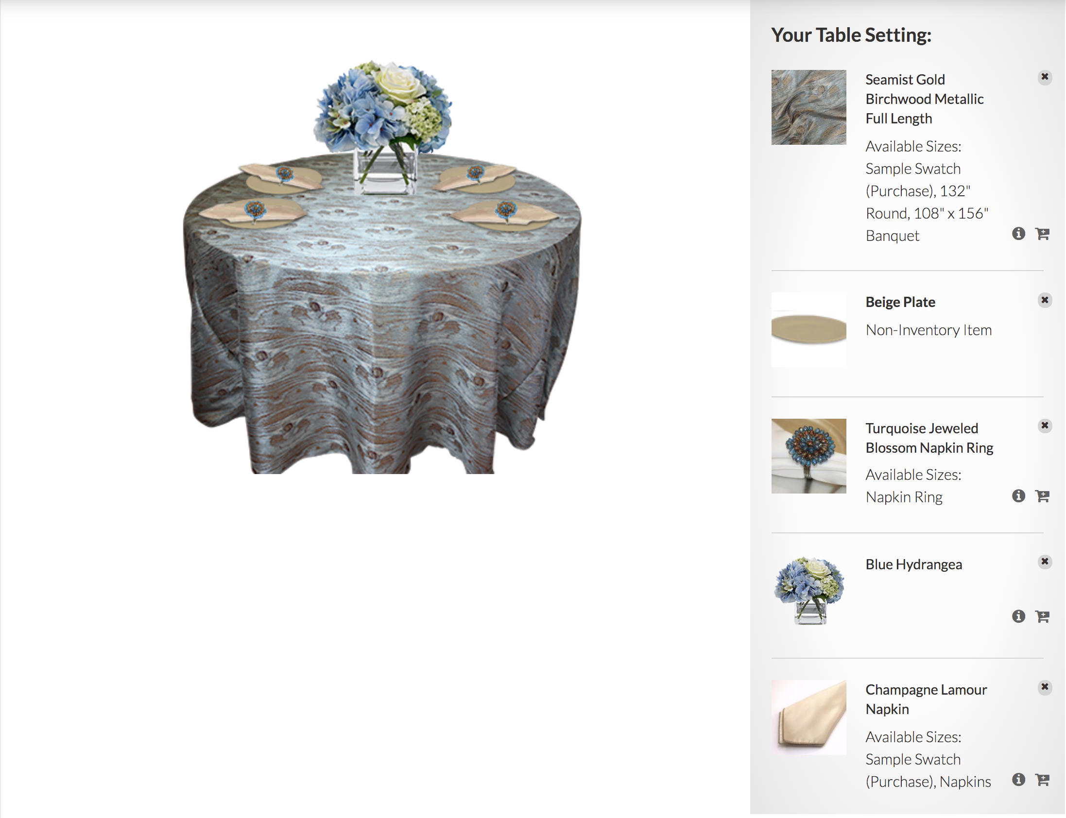Screen dimensions: 1066x818
Task: Add Turquoise Jeweled Napkin Ring to cart
Action: (1042, 496)
